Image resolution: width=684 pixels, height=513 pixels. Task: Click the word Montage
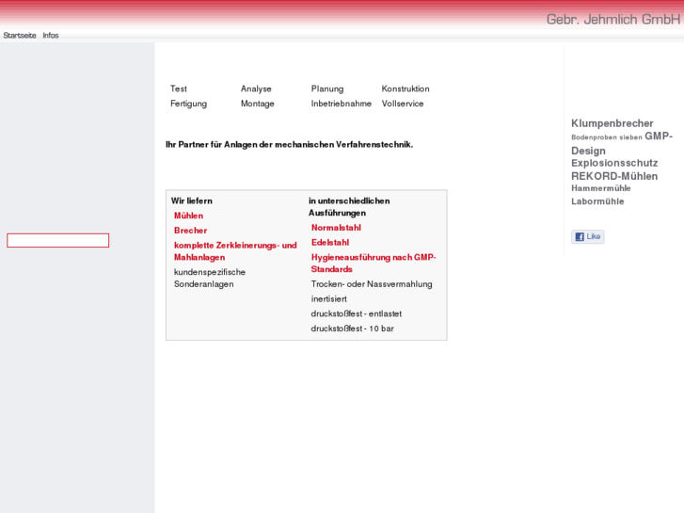coord(258,104)
